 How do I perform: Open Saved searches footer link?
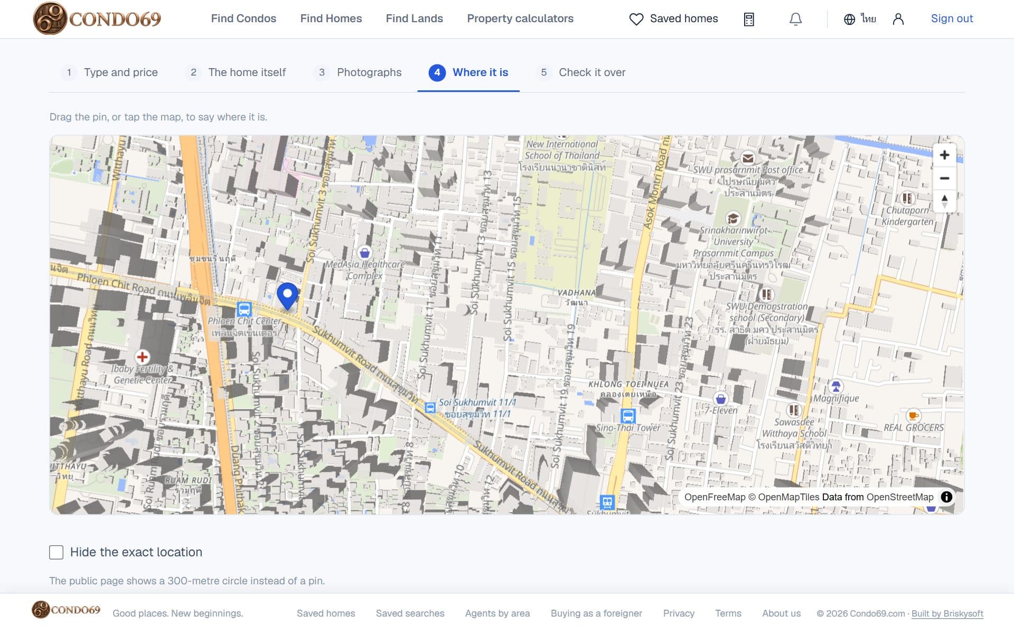(410, 613)
